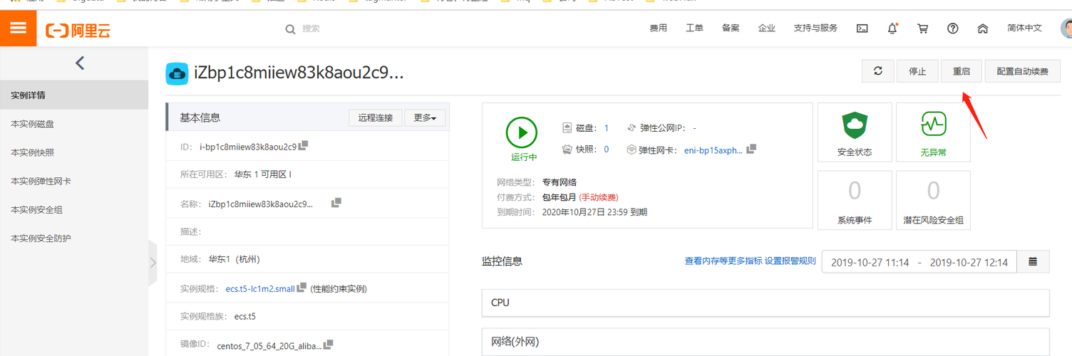Screen dimensions: 1072x356
Task: Open the 系统事件 count card
Action: point(854,200)
